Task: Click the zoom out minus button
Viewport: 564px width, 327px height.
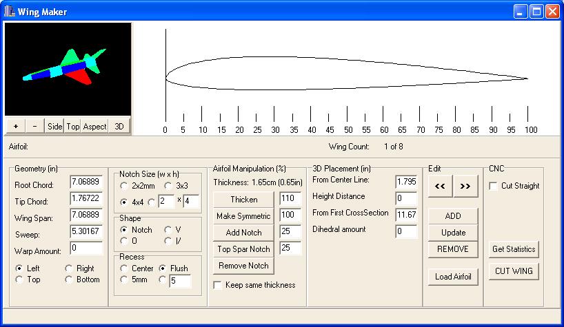Action: (x=35, y=127)
